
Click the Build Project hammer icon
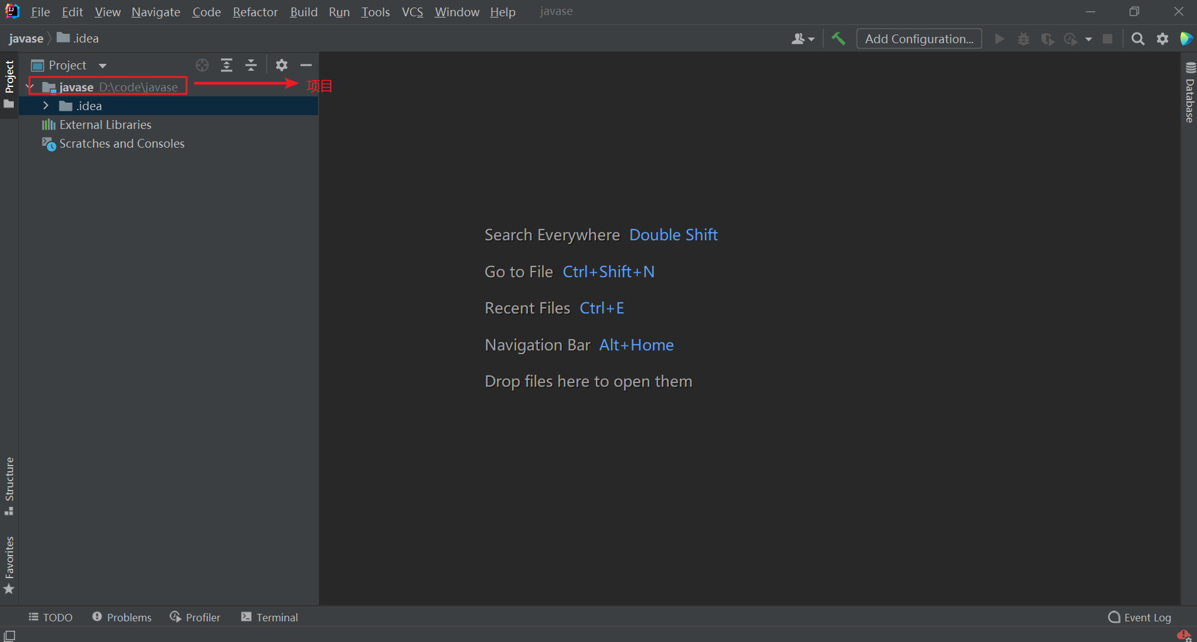click(x=838, y=39)
